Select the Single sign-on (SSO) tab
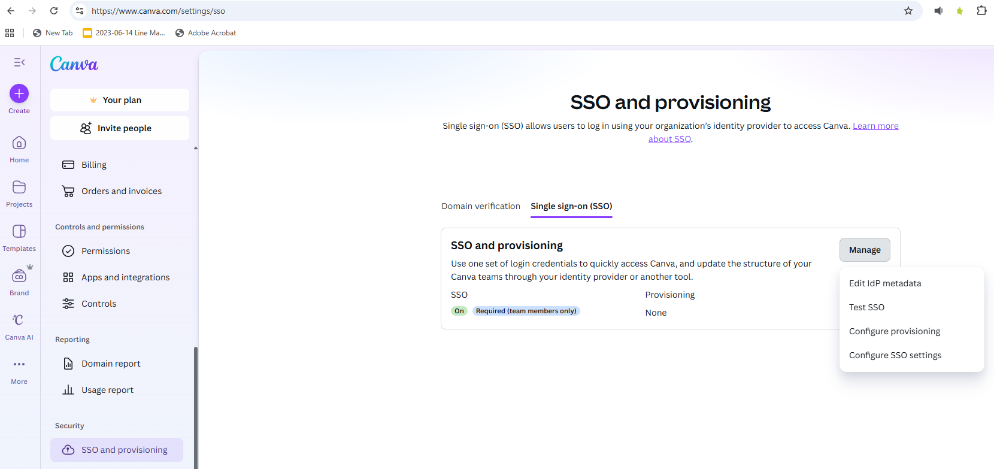Screen dimensions: 994x469 (x=571, y=206)
